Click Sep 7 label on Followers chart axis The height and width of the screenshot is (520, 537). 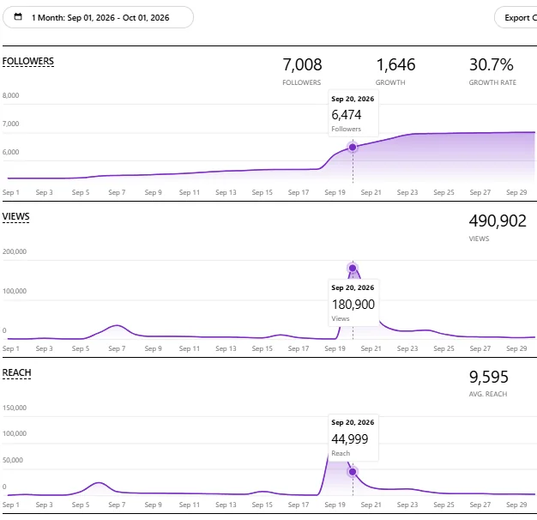pos(117,192)
